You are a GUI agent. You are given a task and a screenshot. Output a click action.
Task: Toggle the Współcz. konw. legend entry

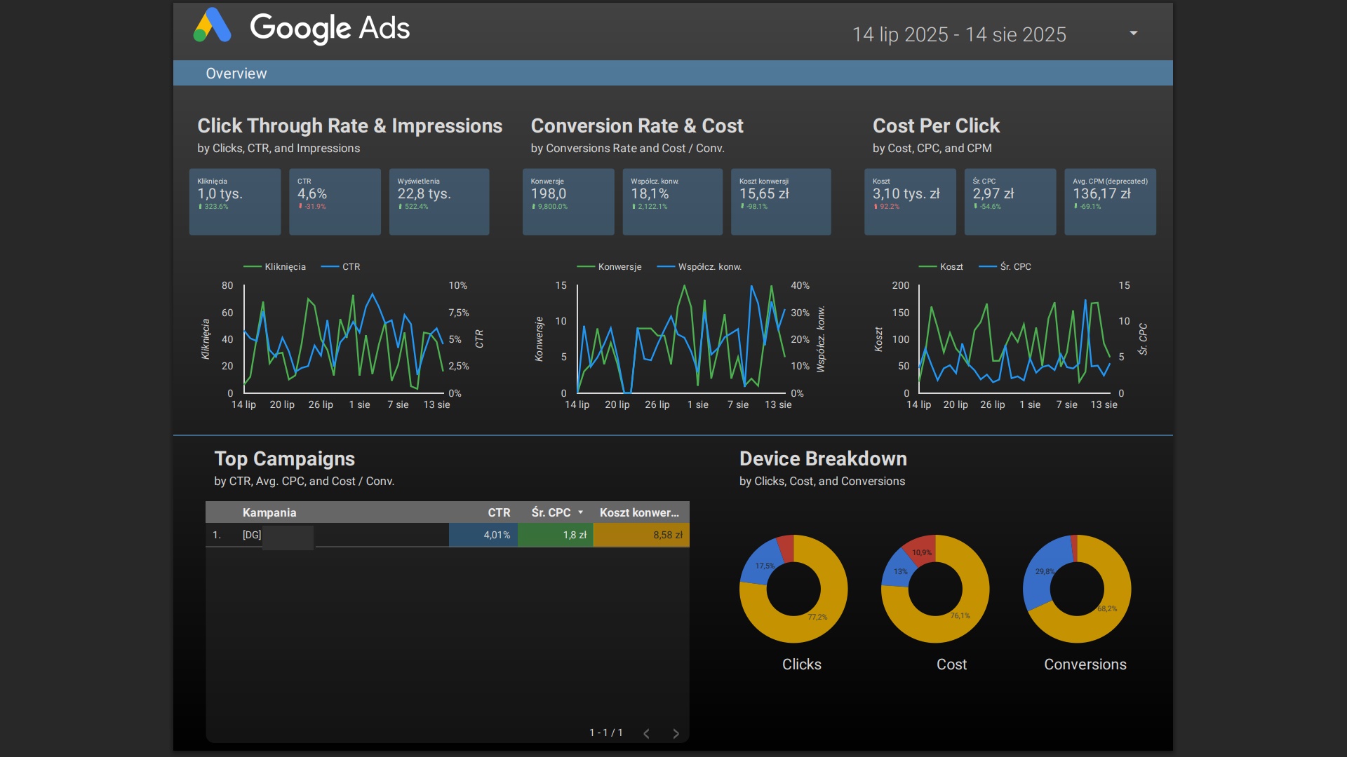pyautogui.click(x=699, y=267)
